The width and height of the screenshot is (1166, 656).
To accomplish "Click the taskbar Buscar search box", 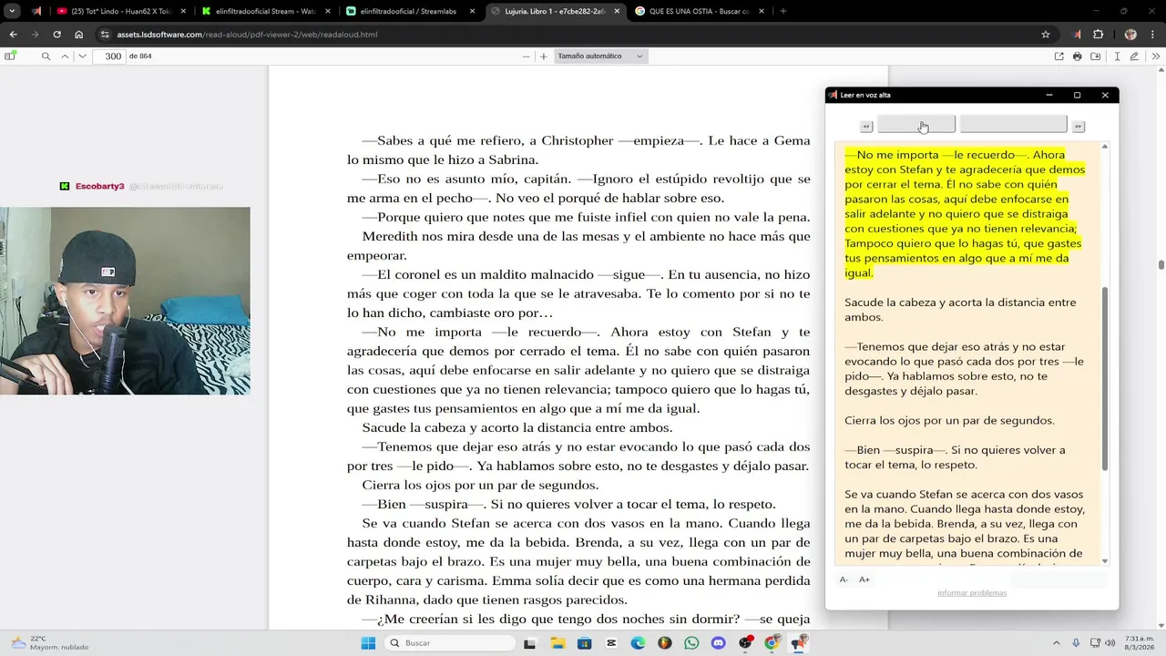I will pos(450,643).
